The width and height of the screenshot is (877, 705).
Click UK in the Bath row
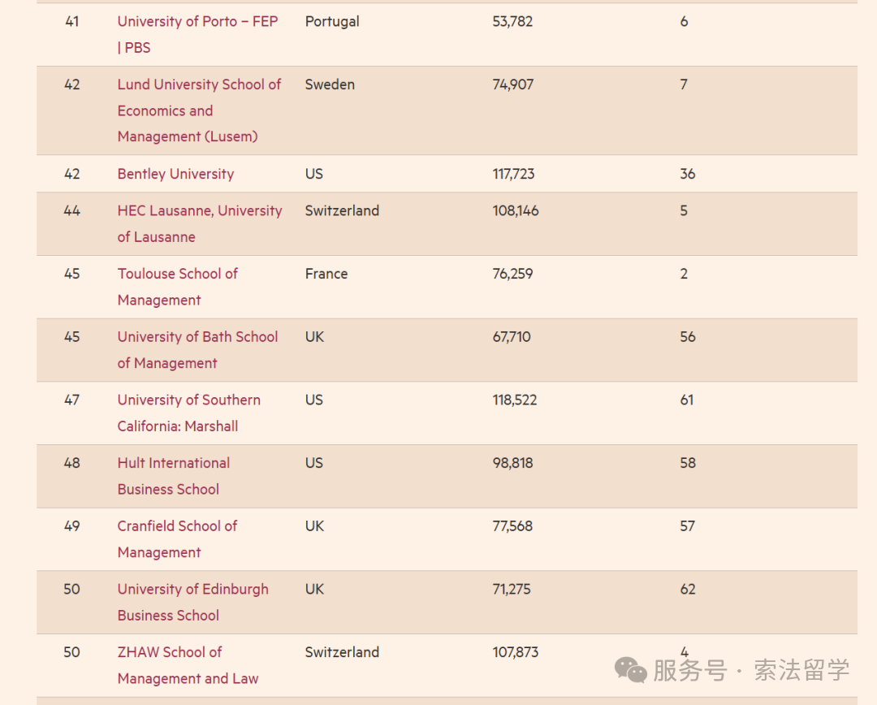[314, 337]
